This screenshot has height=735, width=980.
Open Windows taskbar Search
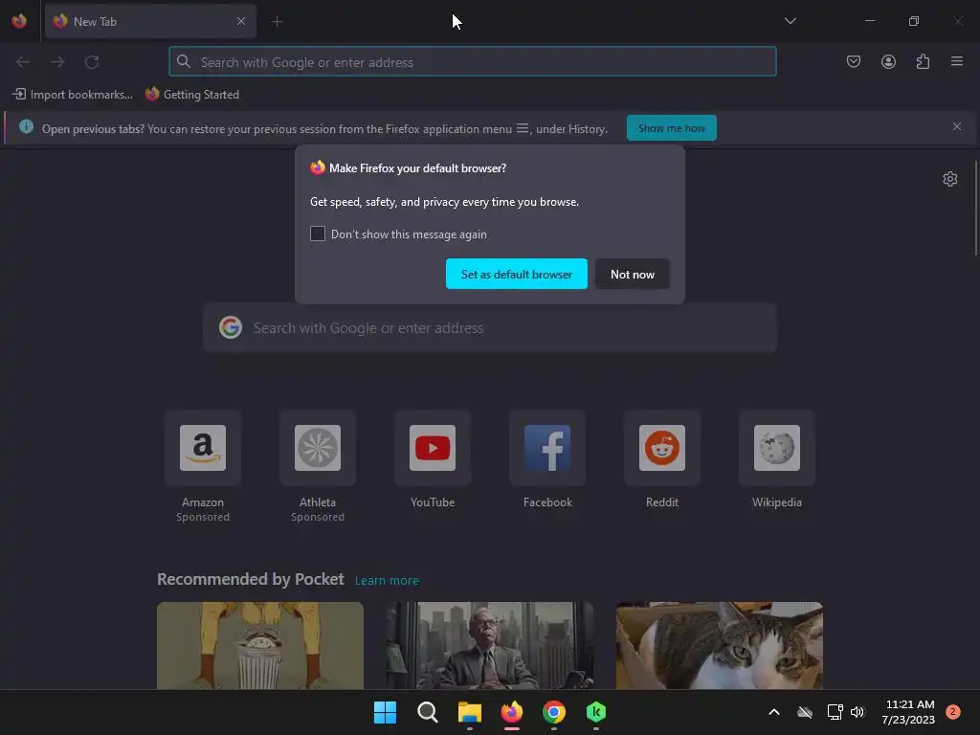[428, 712]
